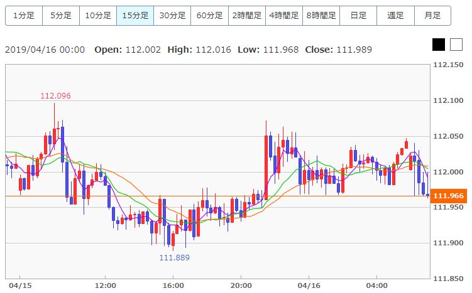Screen dimensions: 472x293
Task: Select the 月足 monthly chart
Action: (x=432, y=15)
